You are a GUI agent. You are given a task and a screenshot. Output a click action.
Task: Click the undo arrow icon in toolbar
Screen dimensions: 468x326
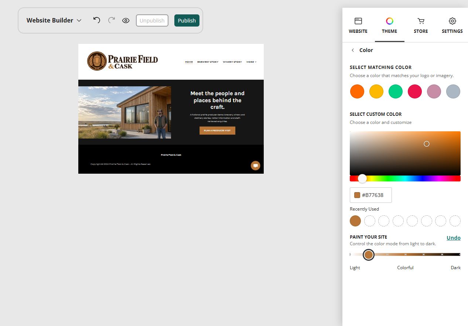coord(96,20)
